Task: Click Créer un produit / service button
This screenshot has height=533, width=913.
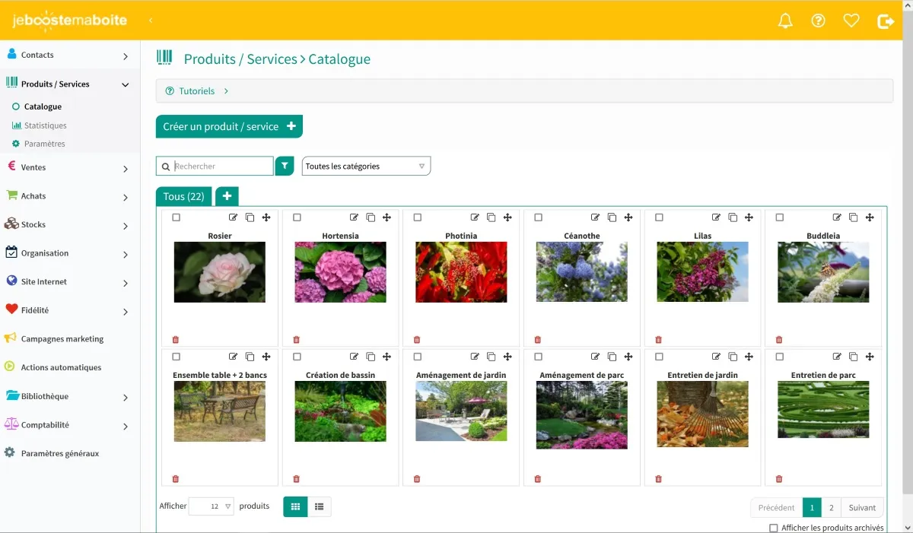Action: [x=229, y=127]
